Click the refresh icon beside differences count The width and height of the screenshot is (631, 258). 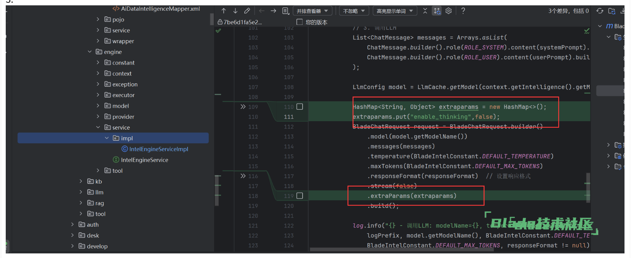pyautogui.click(x=600, y=11)
